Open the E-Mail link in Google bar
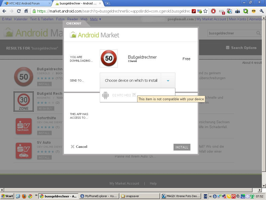The image size is (266, 200). (7, 19)
